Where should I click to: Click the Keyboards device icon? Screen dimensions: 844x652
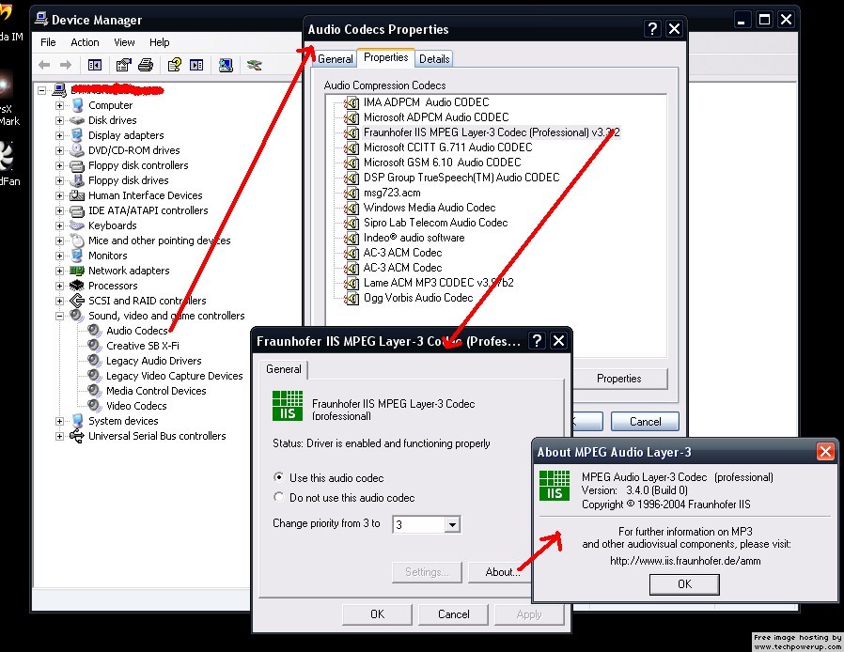[77, 225]
